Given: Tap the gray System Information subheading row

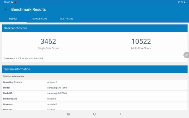Looking at the screenshot, I should click(x=94, y=76).
